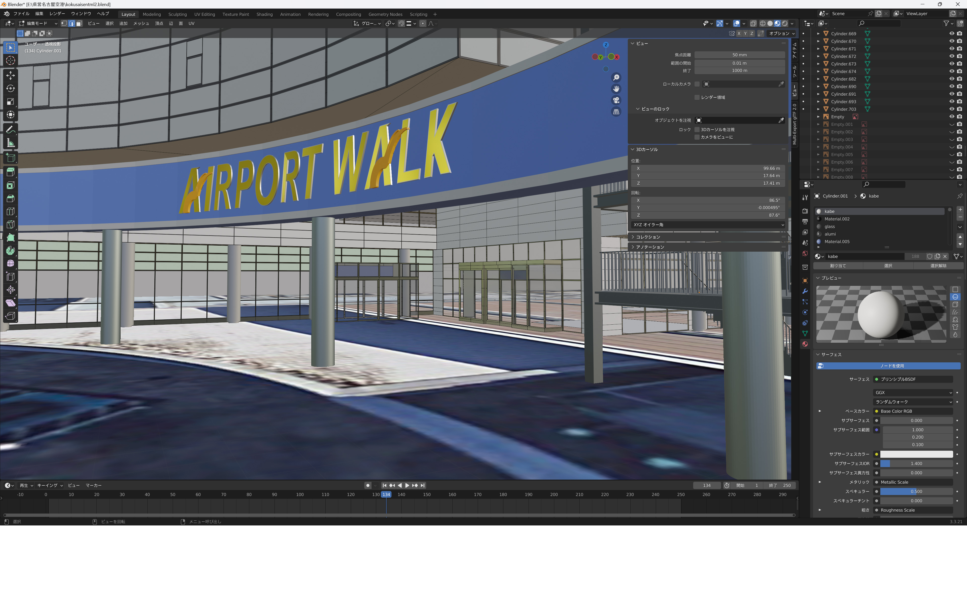
Task: Click the material 選択 button
Action: (x=888, y=266)
